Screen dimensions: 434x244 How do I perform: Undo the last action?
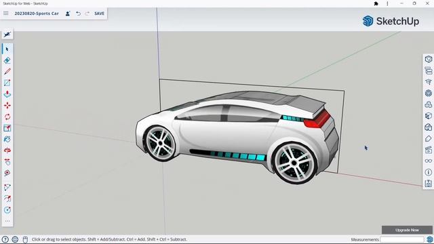point(79,14)
